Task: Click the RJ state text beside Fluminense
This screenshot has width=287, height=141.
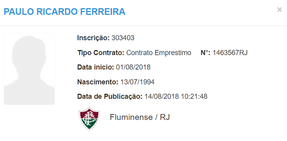Action: coord(165,117)
